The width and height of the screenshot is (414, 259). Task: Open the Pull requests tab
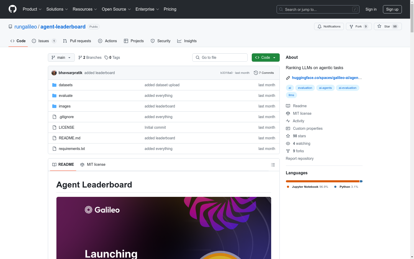pos(77,41)
